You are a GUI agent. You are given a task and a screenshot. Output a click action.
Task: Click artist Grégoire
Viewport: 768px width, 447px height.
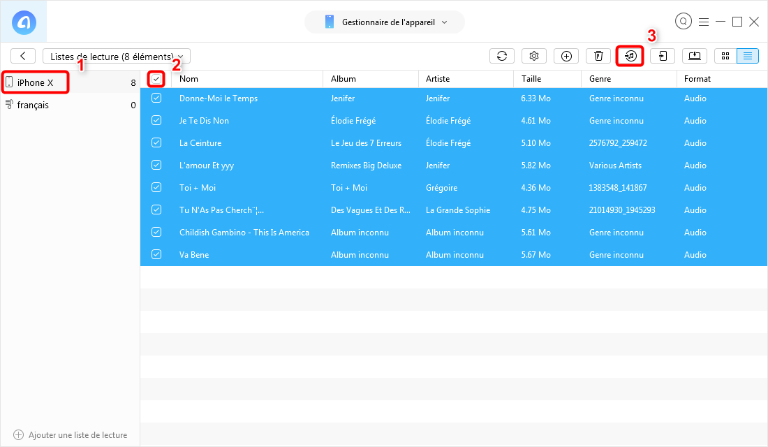(441, 188)
